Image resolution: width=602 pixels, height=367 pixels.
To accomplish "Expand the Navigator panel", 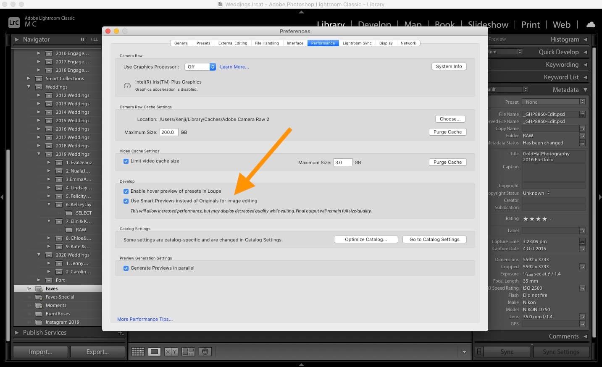I will pos(17,39).
